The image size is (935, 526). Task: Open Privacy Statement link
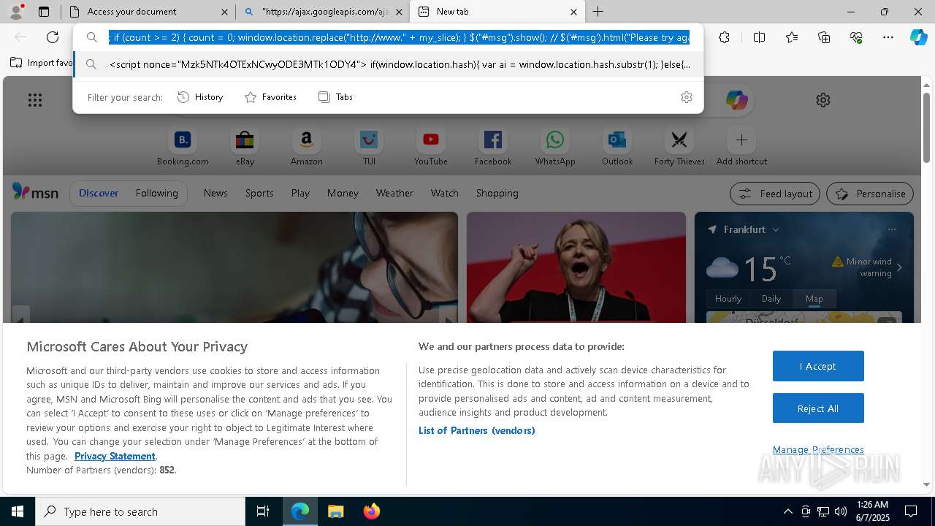pos(115,456)
